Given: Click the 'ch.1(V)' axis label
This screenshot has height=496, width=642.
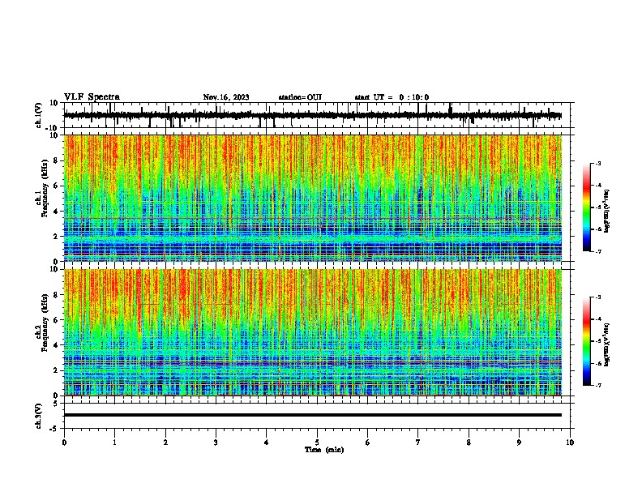Looking at the screenshot, I should click(x=38, y=115).
